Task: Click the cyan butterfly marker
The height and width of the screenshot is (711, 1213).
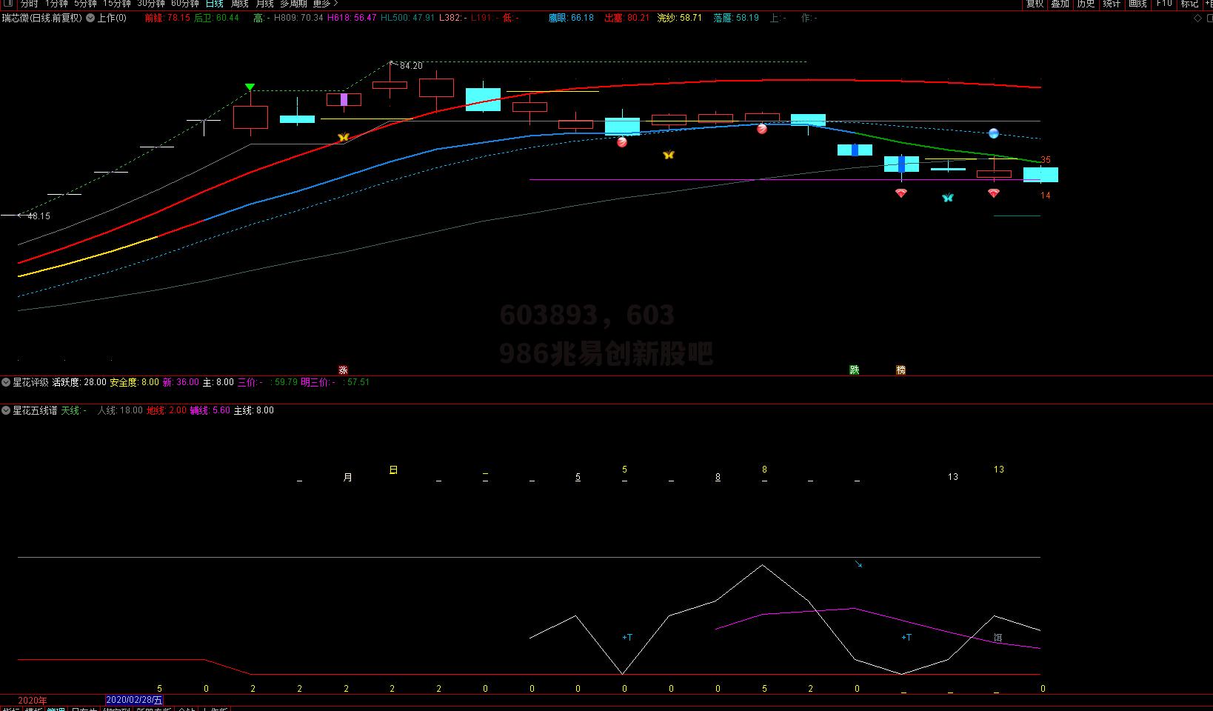Action: click(x=948, y=198)
